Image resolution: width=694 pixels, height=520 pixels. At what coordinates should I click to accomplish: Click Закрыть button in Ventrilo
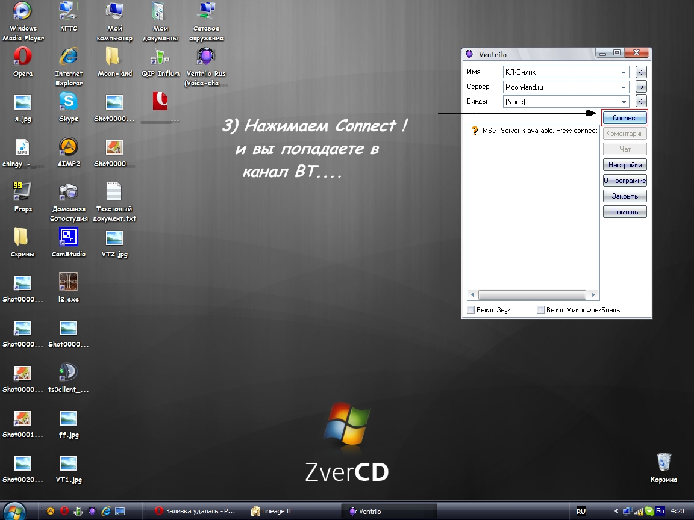625,196
